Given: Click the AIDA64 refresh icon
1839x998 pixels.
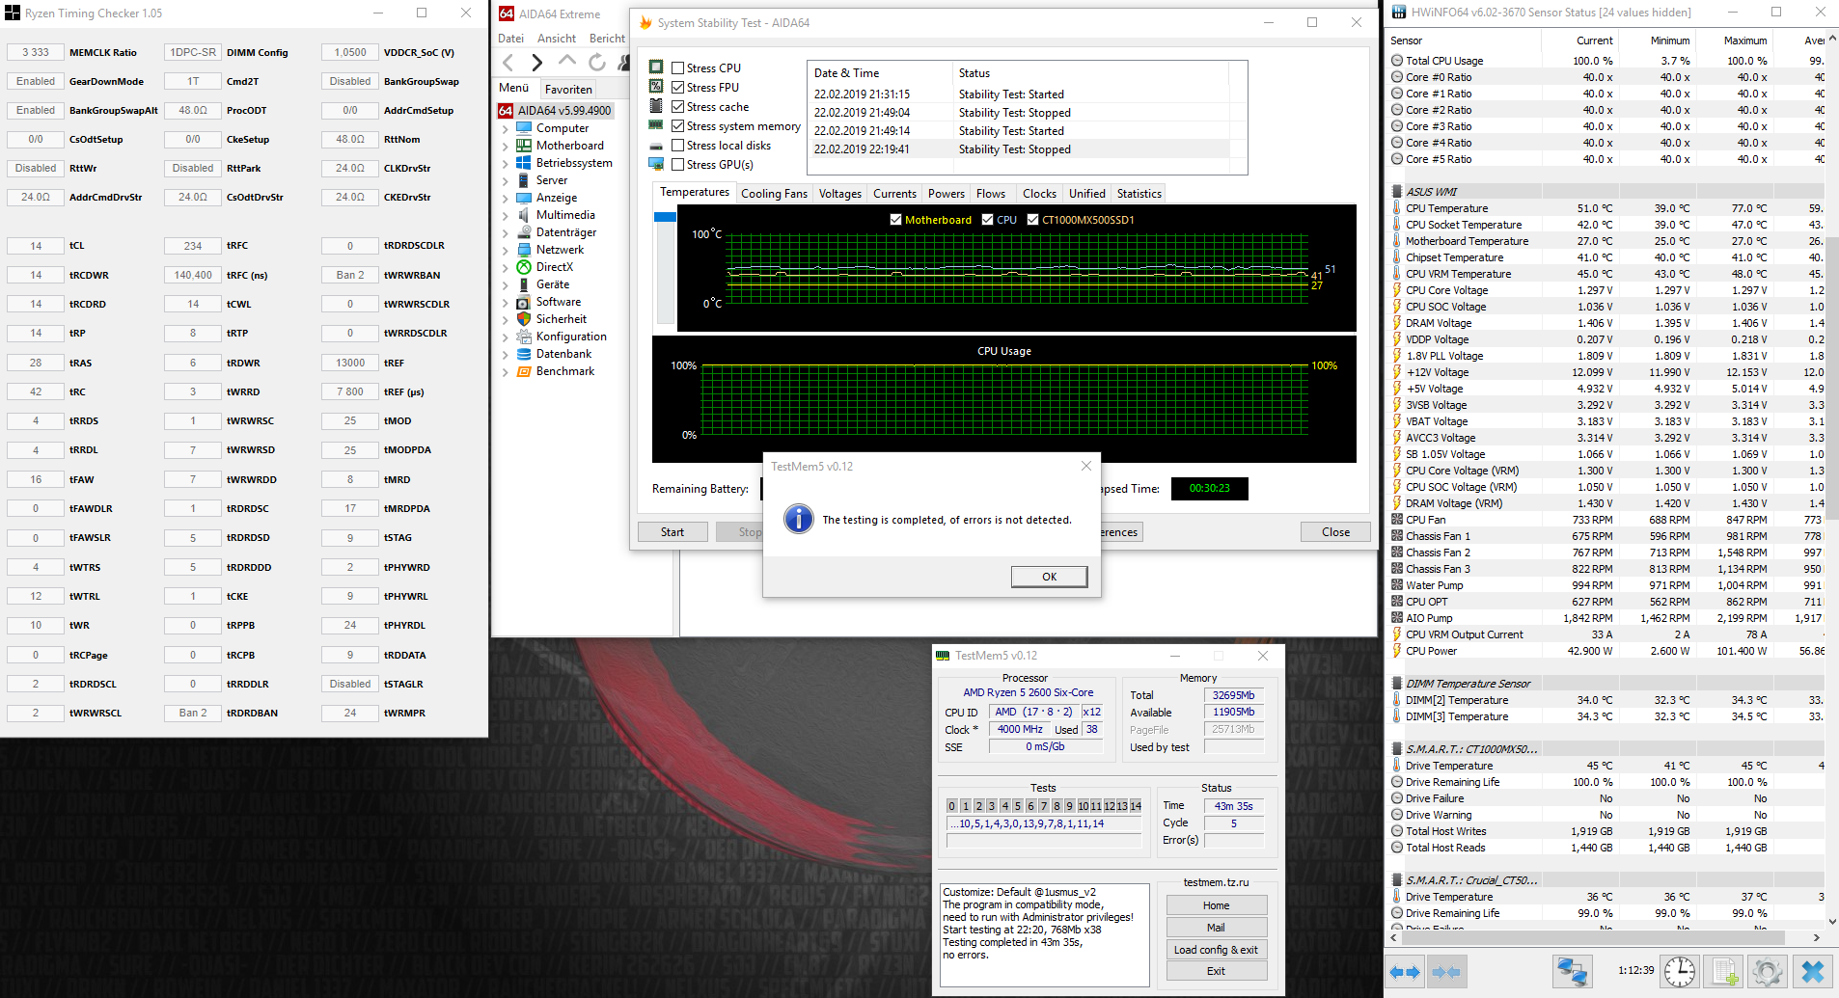Looking at the screenshot, I should click(597, 63).
